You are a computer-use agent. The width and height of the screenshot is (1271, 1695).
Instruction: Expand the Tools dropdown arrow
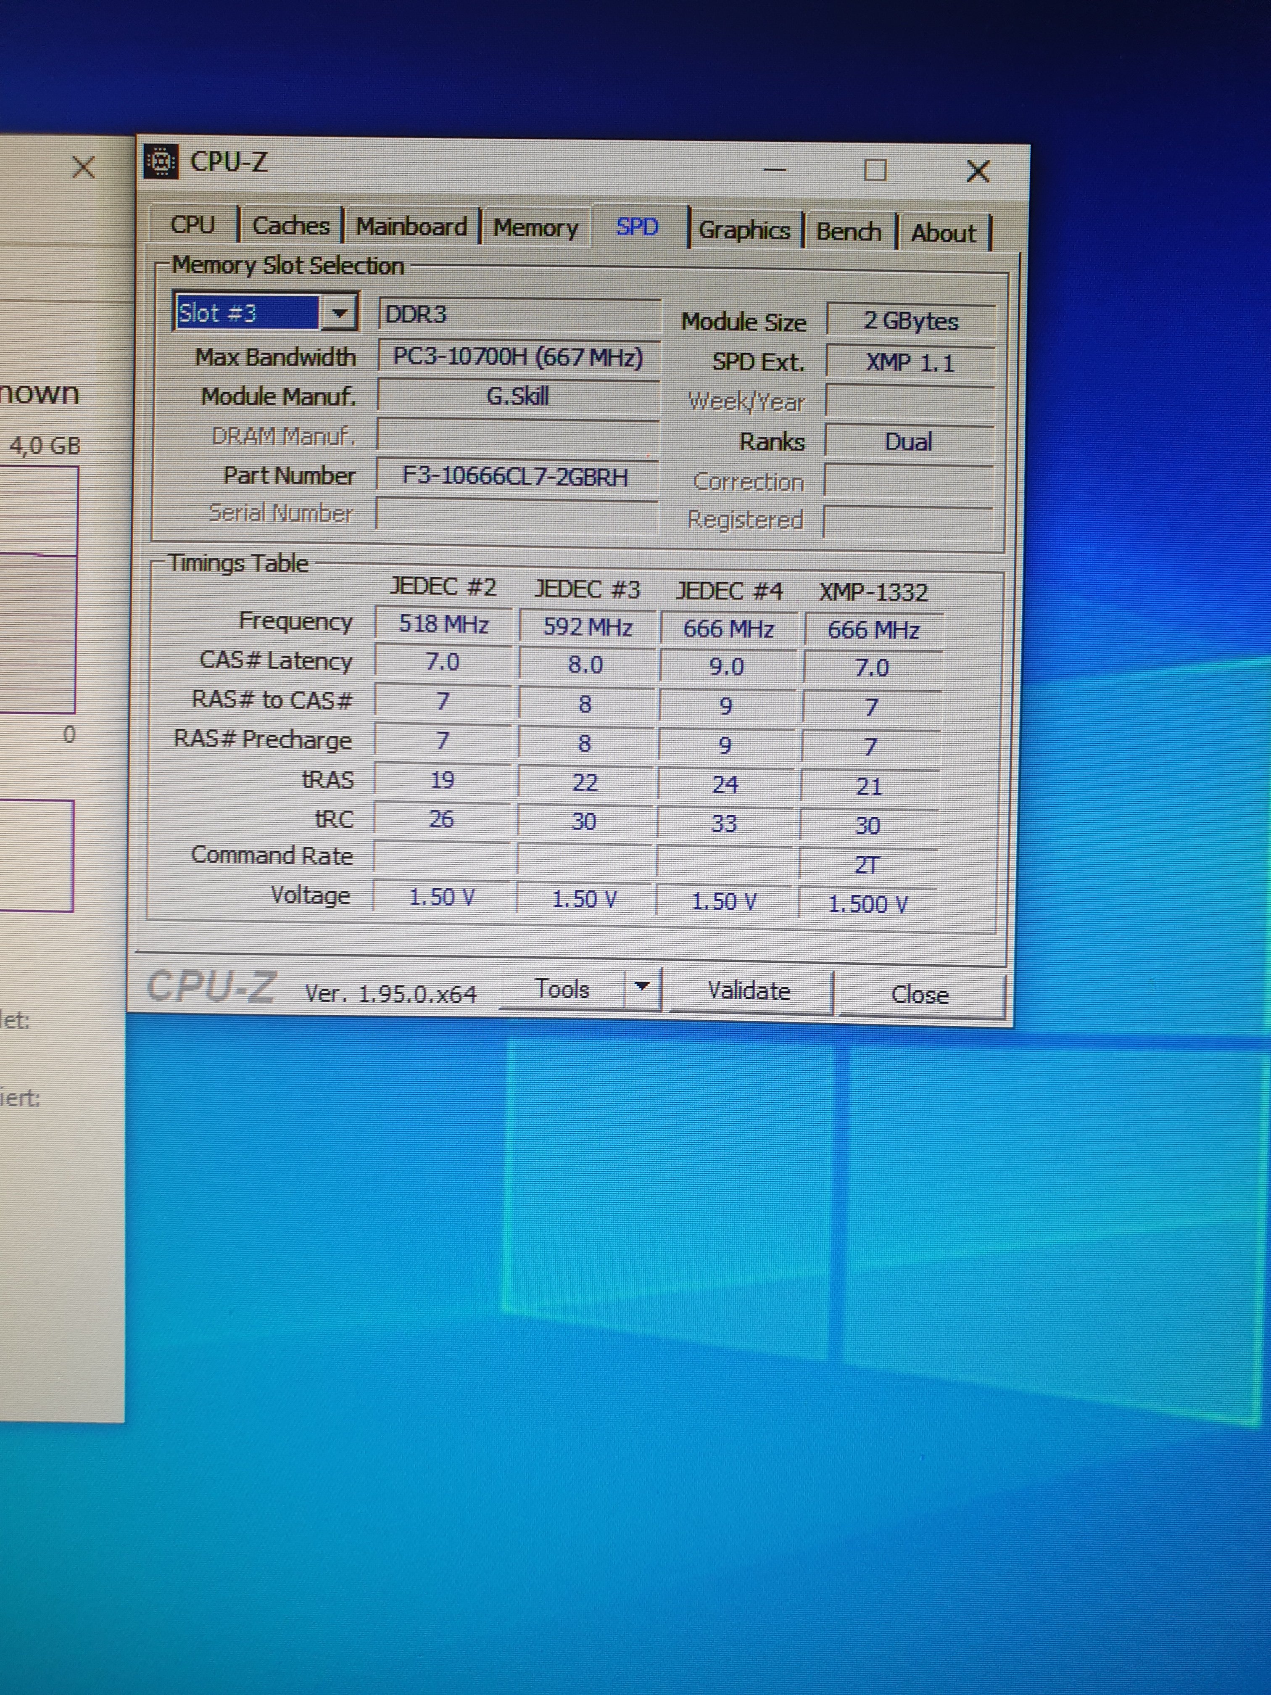[x=642, y=987]
